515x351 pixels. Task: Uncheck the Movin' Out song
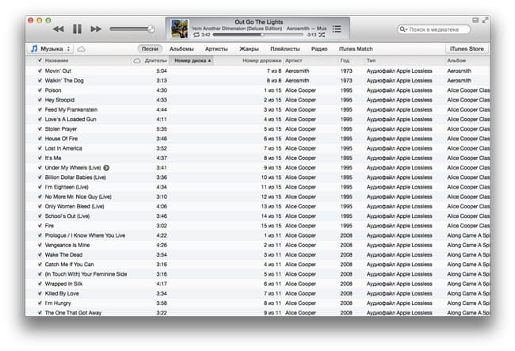(40, 71)
